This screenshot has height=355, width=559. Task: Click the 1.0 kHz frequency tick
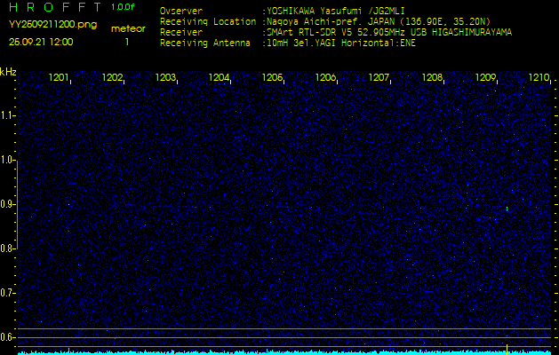coord(8,160)
